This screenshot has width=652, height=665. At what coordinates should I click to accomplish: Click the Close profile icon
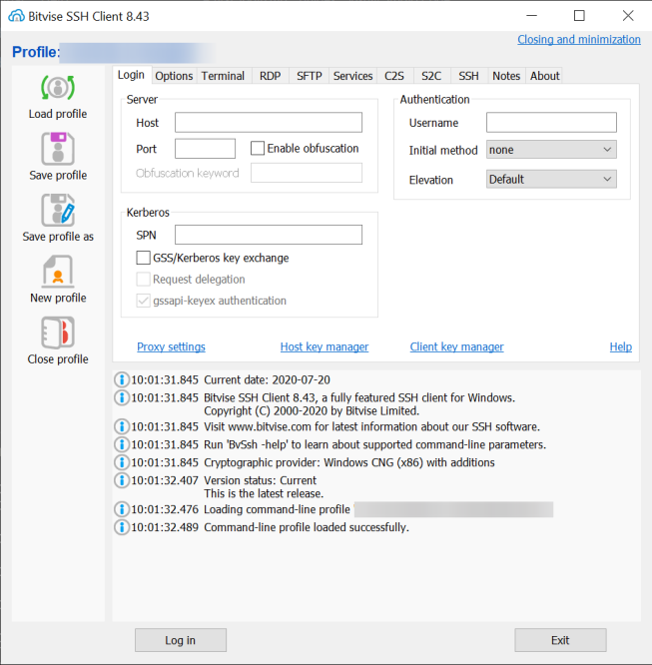[58, 332]
